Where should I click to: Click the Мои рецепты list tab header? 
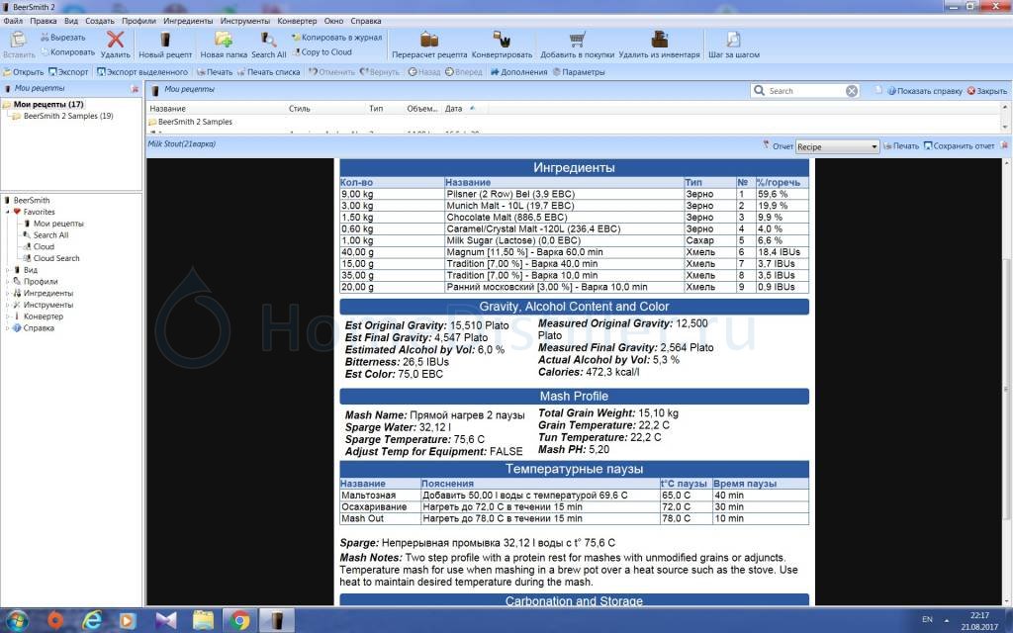coord(189,89)
